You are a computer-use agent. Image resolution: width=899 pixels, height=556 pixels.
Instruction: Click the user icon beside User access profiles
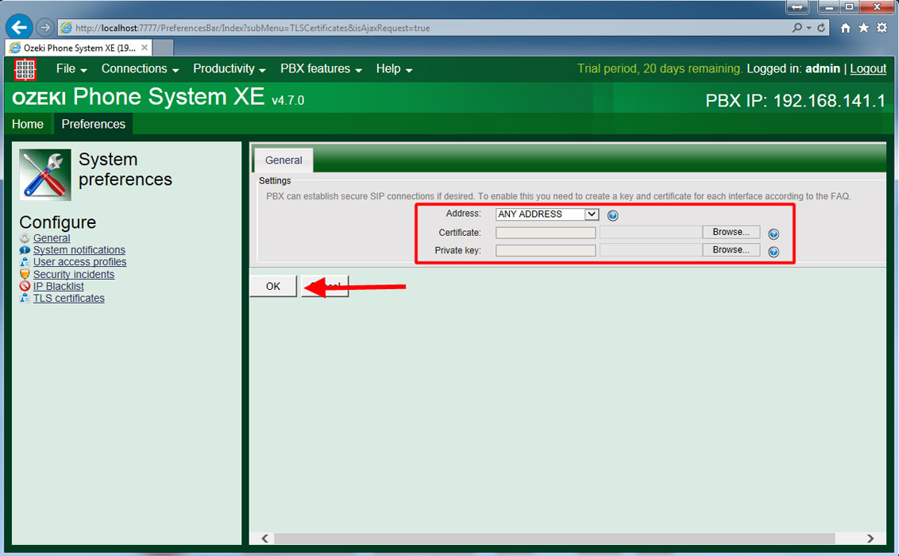[25, 262]
